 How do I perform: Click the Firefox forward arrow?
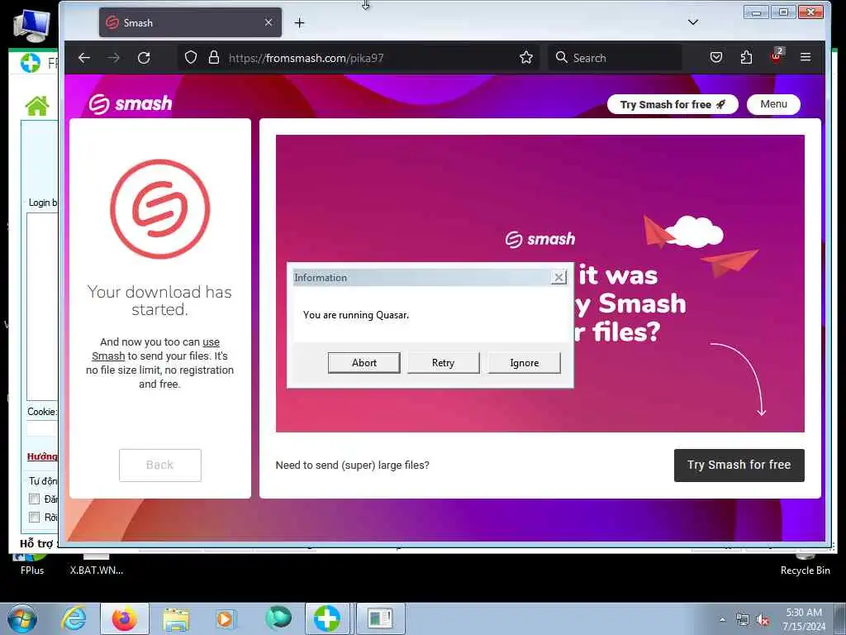[114, 58]
